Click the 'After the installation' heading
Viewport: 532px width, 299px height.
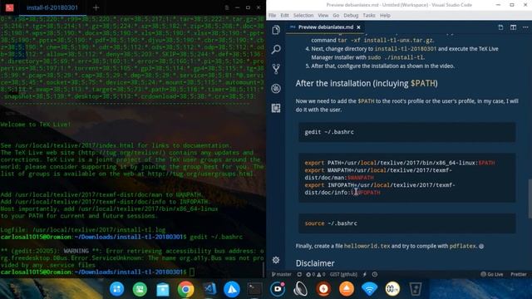367,83
